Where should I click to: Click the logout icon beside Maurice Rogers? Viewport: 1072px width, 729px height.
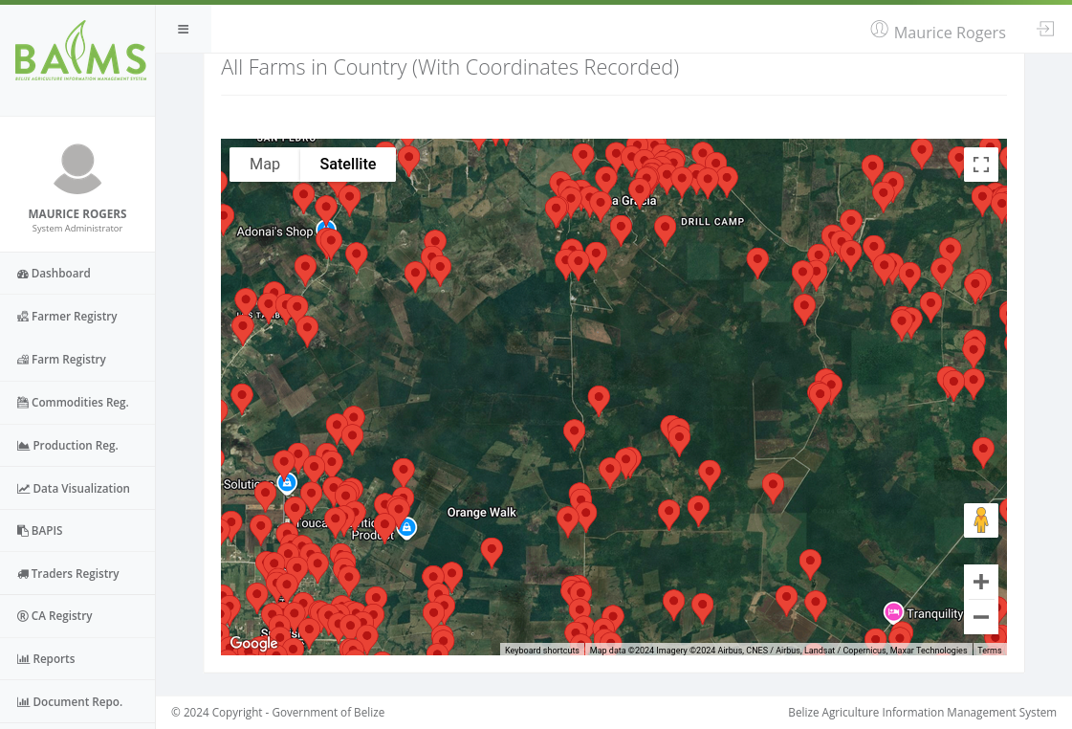tap(1045, 29)
